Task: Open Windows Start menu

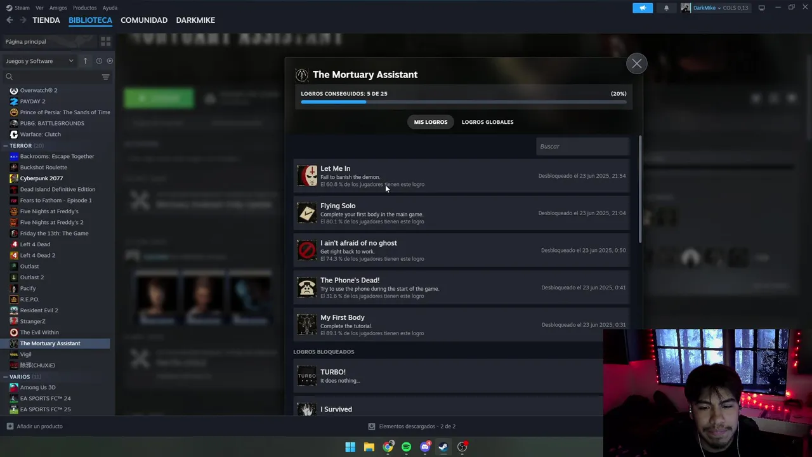Action: point(350,447)
